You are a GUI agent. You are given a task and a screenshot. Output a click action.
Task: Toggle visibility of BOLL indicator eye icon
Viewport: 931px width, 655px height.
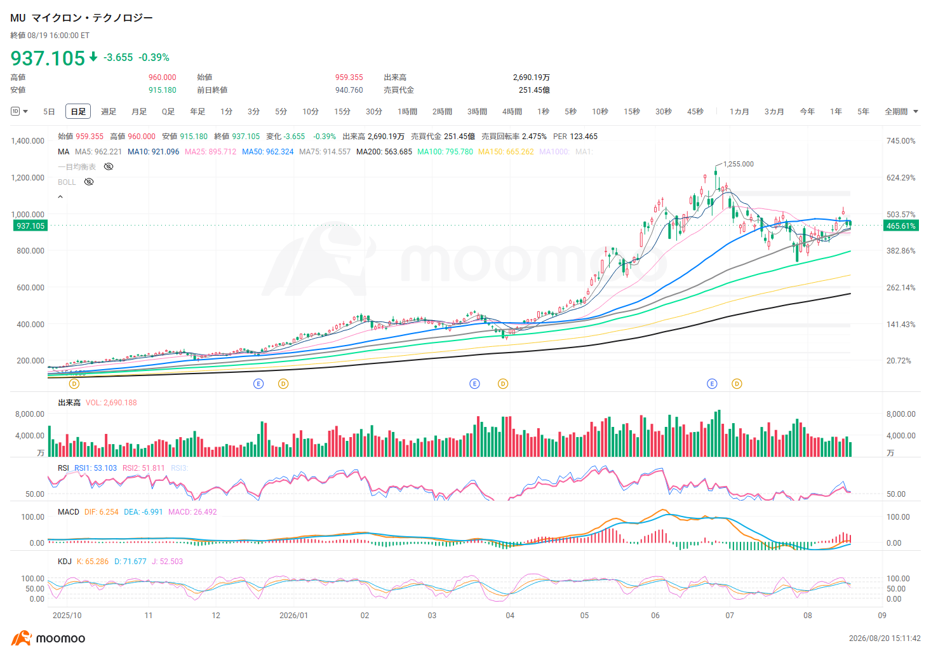tap(89, 182)
